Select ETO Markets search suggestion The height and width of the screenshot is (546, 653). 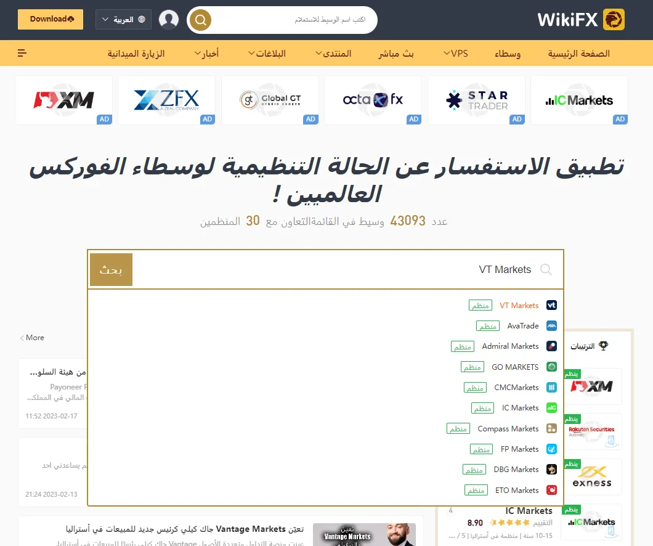coord(517,490)
